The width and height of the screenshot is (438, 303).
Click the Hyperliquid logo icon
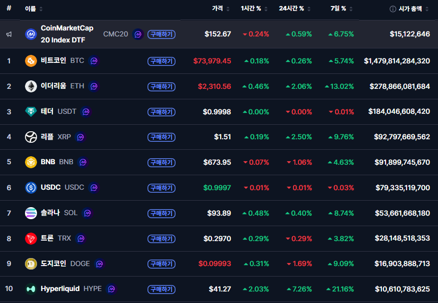click(31, 289)
